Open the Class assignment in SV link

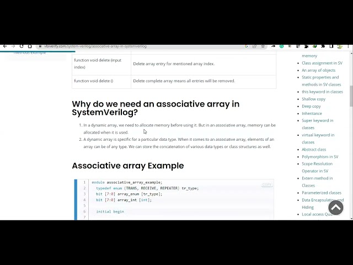[322, 63]
